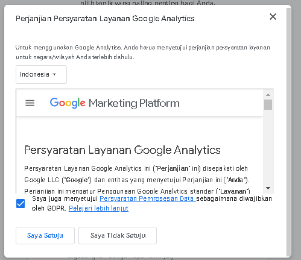
Task: Click the Google Marketing Platform logo
Action: click(115, 103)
